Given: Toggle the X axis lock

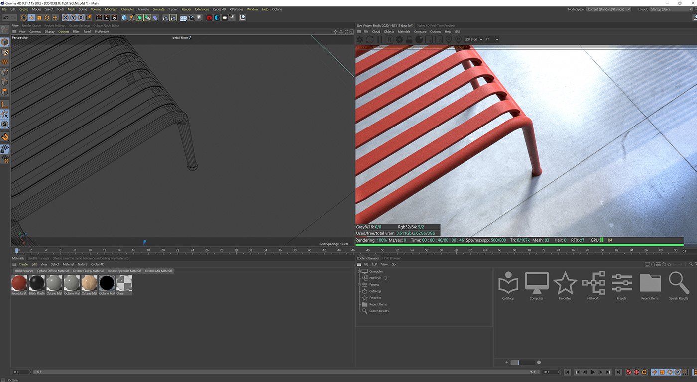Looking at the screenshot, I should [x=65, y=18].
